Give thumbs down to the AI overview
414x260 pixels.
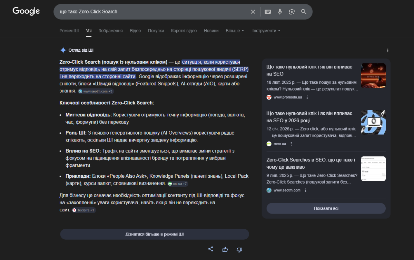click(239, 249)
